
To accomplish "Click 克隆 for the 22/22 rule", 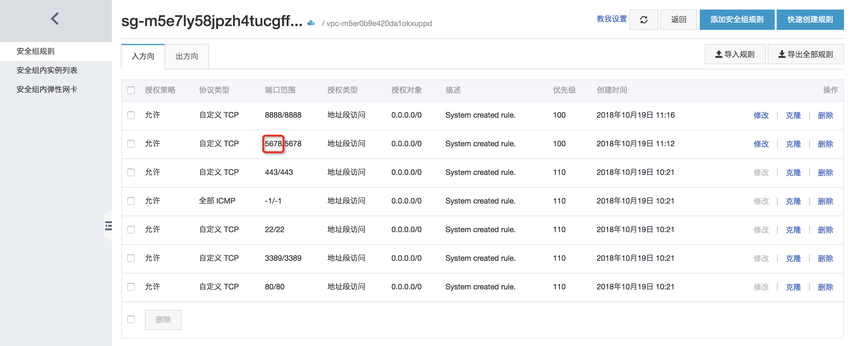I will click(793, 229).
